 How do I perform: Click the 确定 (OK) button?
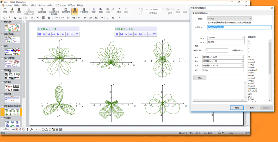coord(237,108)
